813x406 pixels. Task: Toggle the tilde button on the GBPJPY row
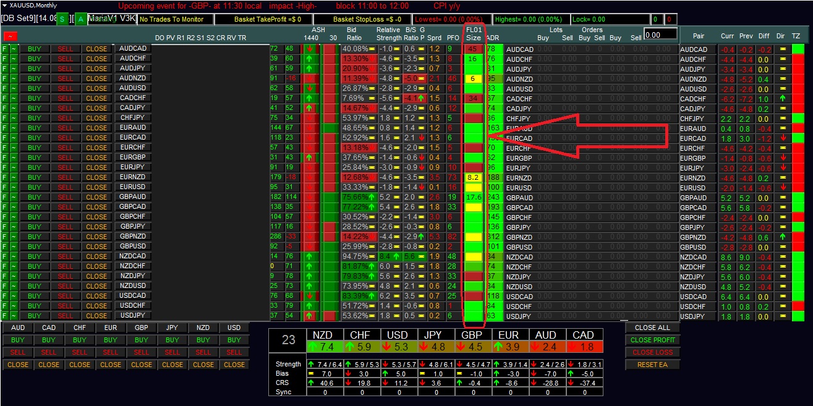click(x=14, y=227)
